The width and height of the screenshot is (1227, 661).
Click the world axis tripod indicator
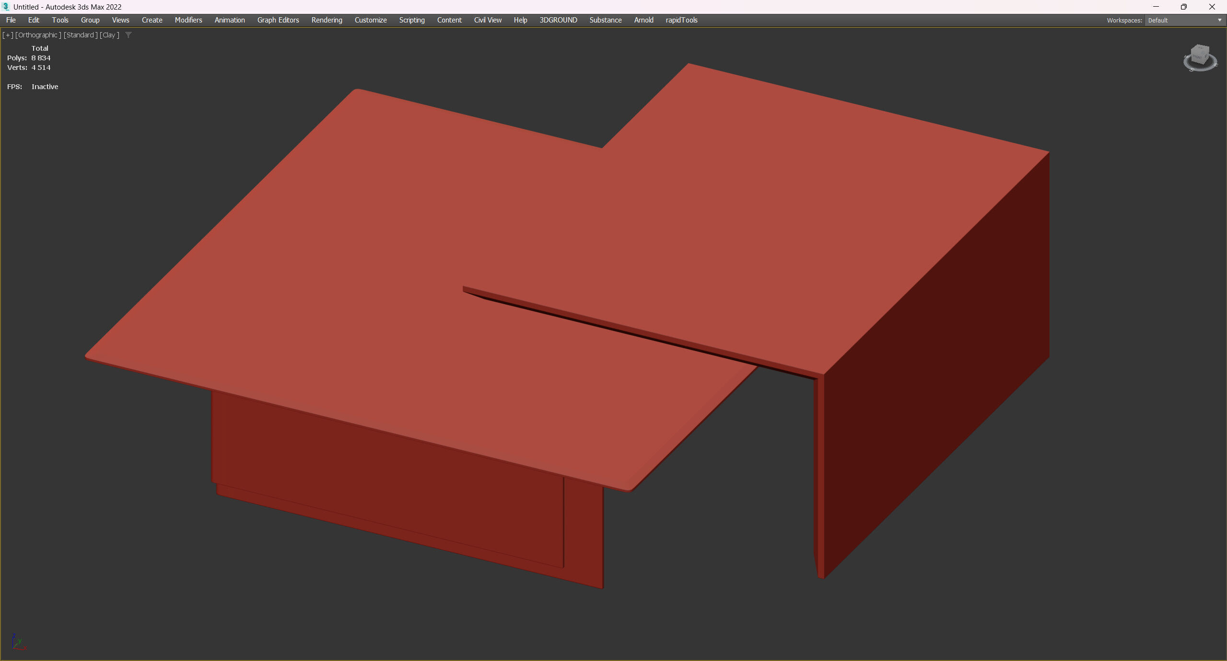coord(18,642)
